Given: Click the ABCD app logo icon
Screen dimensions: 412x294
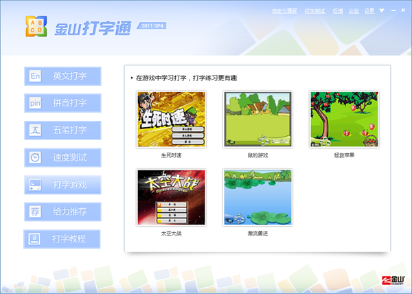Looking at the screenshot, I should [x=34, y=26].
